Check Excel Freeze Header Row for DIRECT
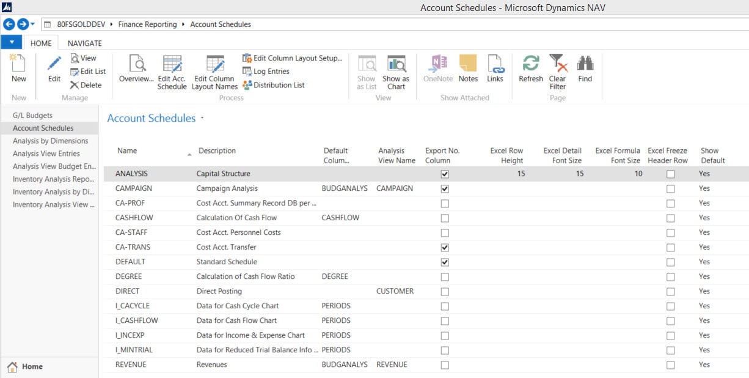Image resolution: width=749 pixels, height=378 pixels. [671, 291]
